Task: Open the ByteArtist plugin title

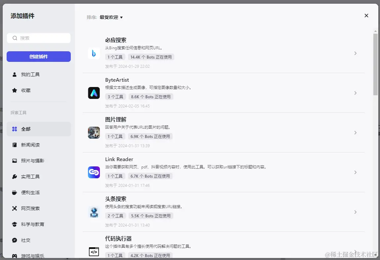Action: pos(117,80)
